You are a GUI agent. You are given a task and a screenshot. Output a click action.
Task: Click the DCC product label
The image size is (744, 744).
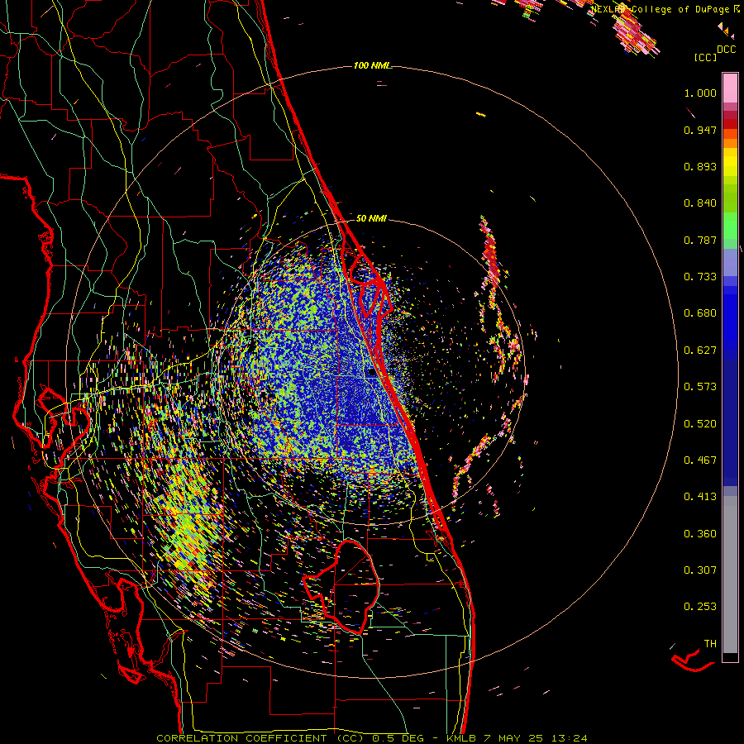(726, 49)
